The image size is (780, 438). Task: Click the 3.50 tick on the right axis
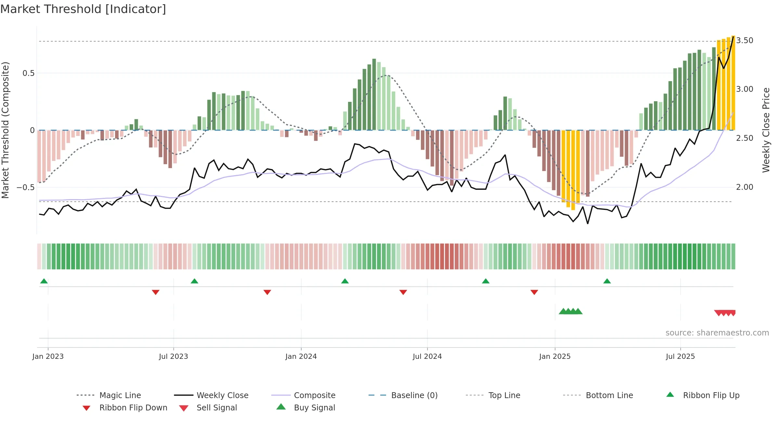coord(745,41)
